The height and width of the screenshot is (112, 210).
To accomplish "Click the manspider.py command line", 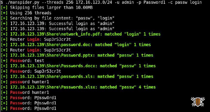I will (101, 2).
